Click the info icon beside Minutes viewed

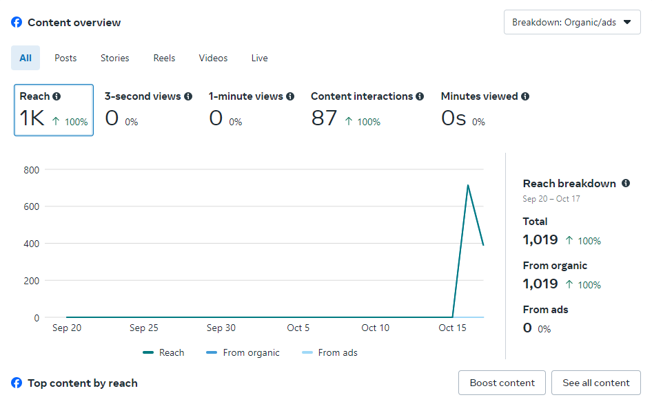point(525,97)
